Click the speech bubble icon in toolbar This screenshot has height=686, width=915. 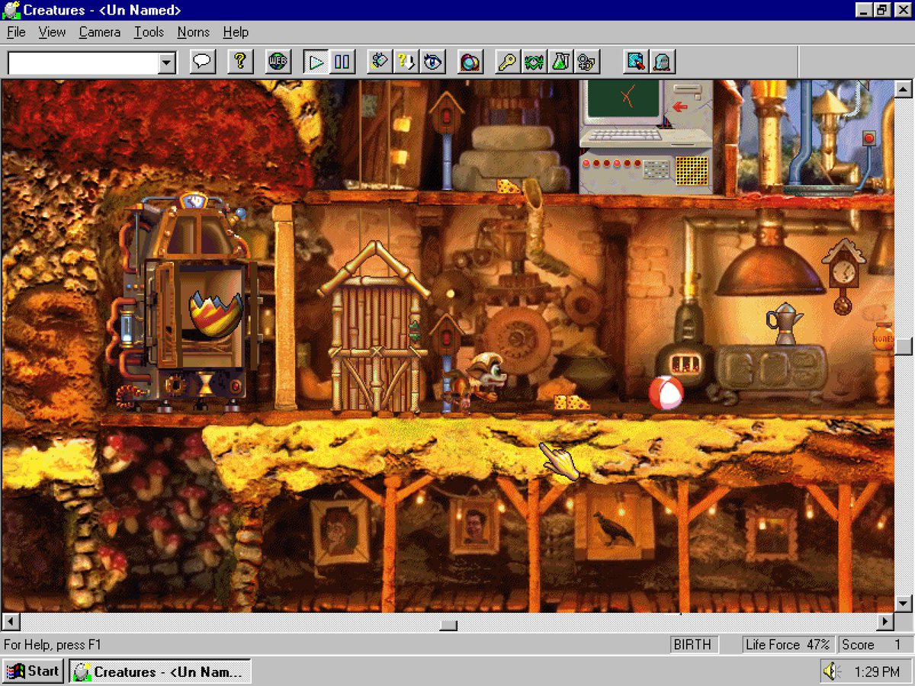point(202,62)
